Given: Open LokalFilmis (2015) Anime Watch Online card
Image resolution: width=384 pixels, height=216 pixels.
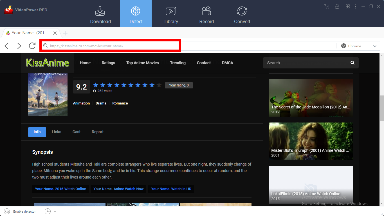Looking at the screenshot, I should (x=311, y=185).
